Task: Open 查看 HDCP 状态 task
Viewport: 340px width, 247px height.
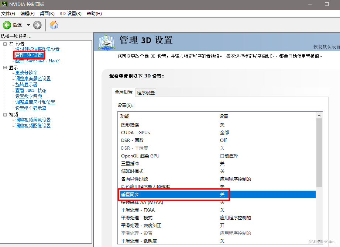Action: (31, 90)
